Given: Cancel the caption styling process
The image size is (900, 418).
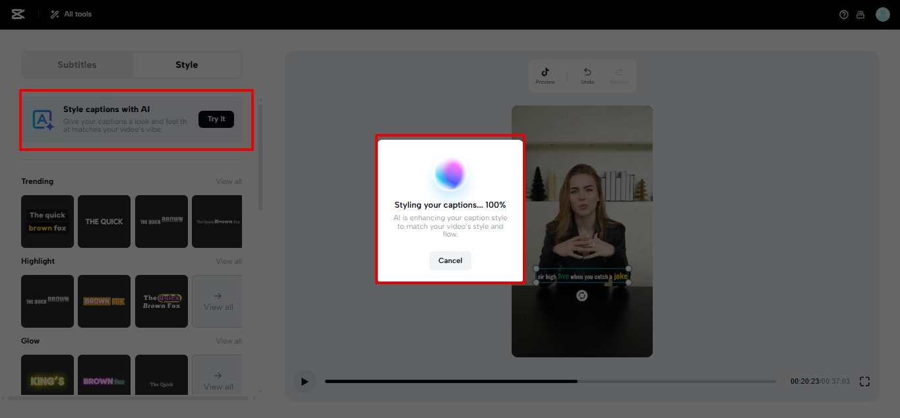Looking at the screenshot, I should pyautogui.click(x=450, y=260).
